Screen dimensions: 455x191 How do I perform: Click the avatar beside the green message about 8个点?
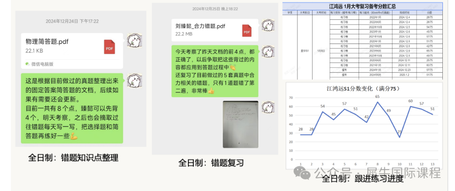(134, 80)
